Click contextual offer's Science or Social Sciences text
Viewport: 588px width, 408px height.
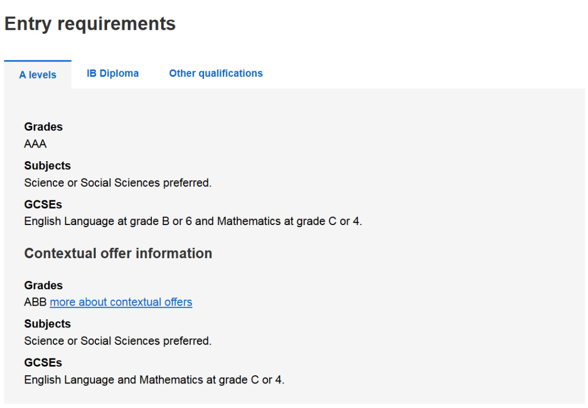[118, 341]
